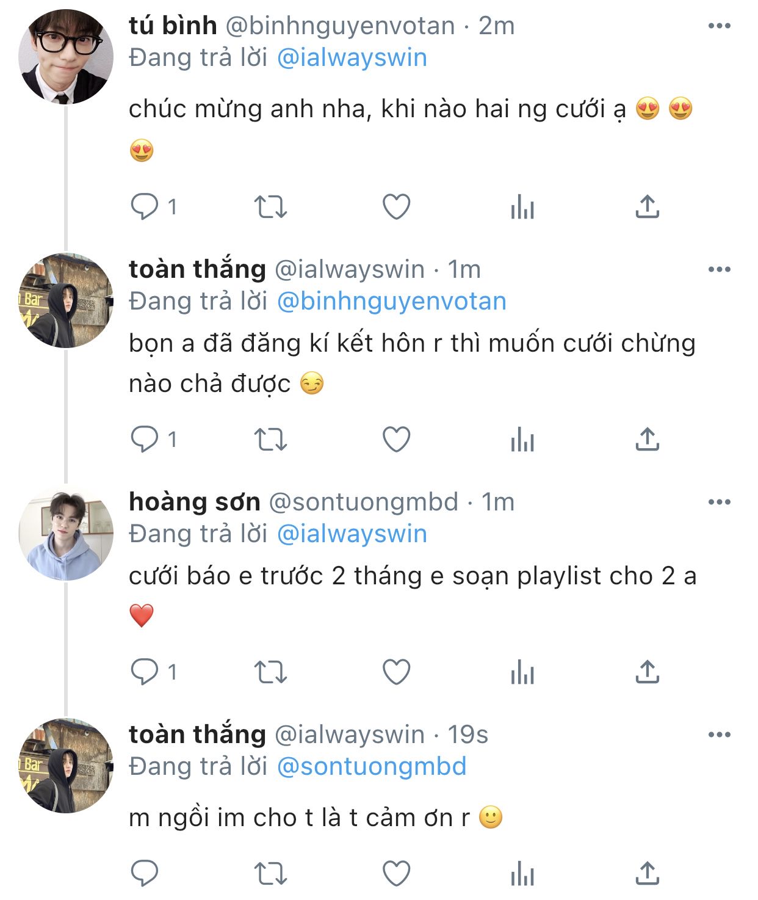
Task: Open hoàng sơn's avatar
Action: coord(66,532)
